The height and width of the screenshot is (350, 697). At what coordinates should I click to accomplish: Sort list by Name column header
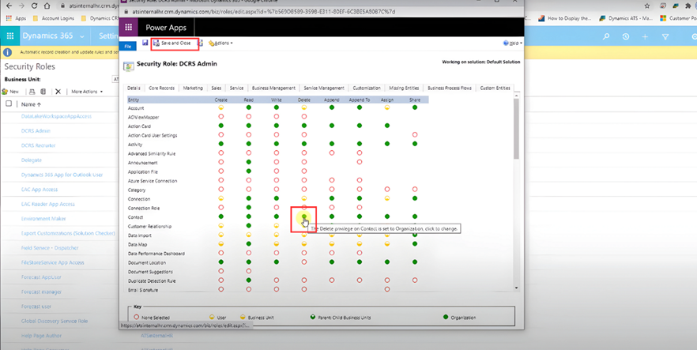coord(31,104)
